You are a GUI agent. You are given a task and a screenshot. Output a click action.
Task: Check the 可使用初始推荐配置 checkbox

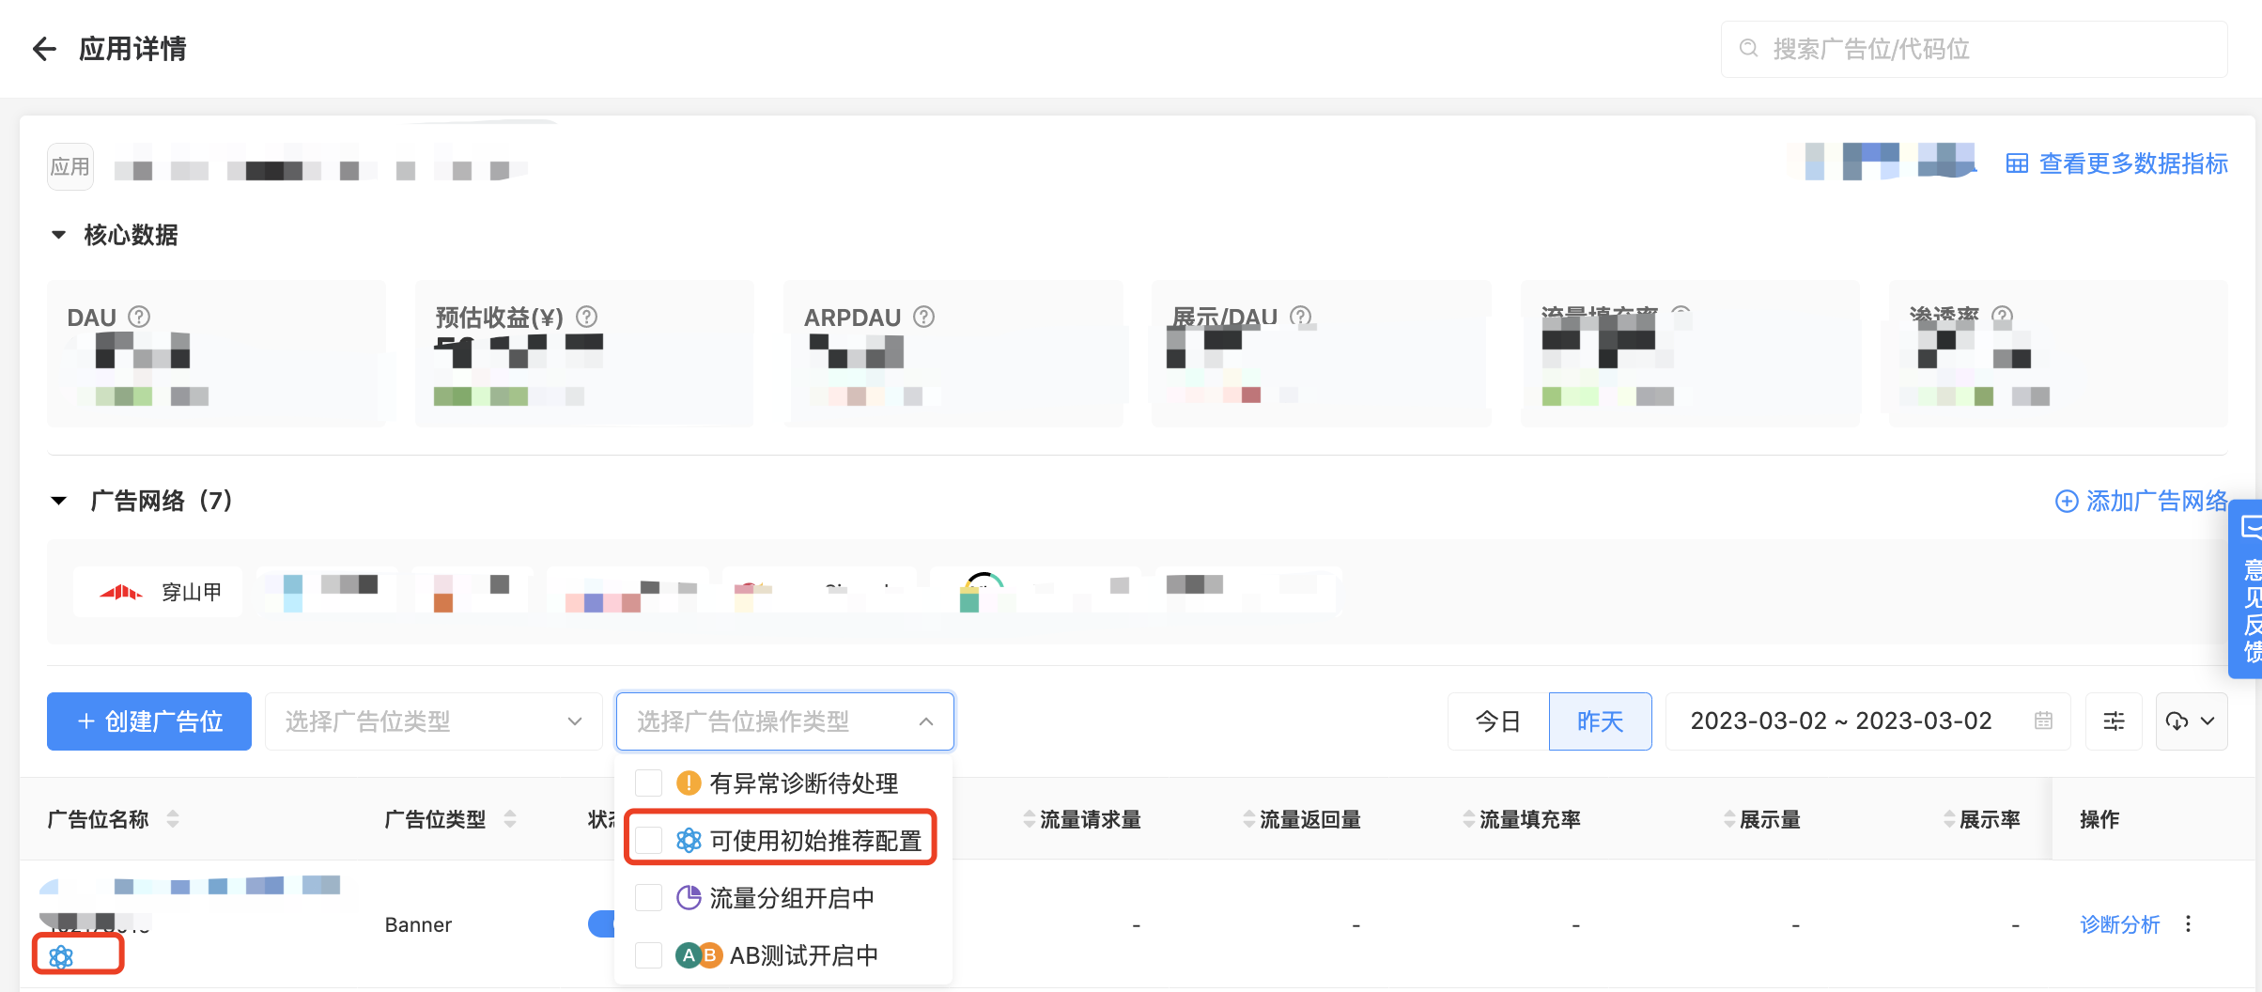pos(649,840)
